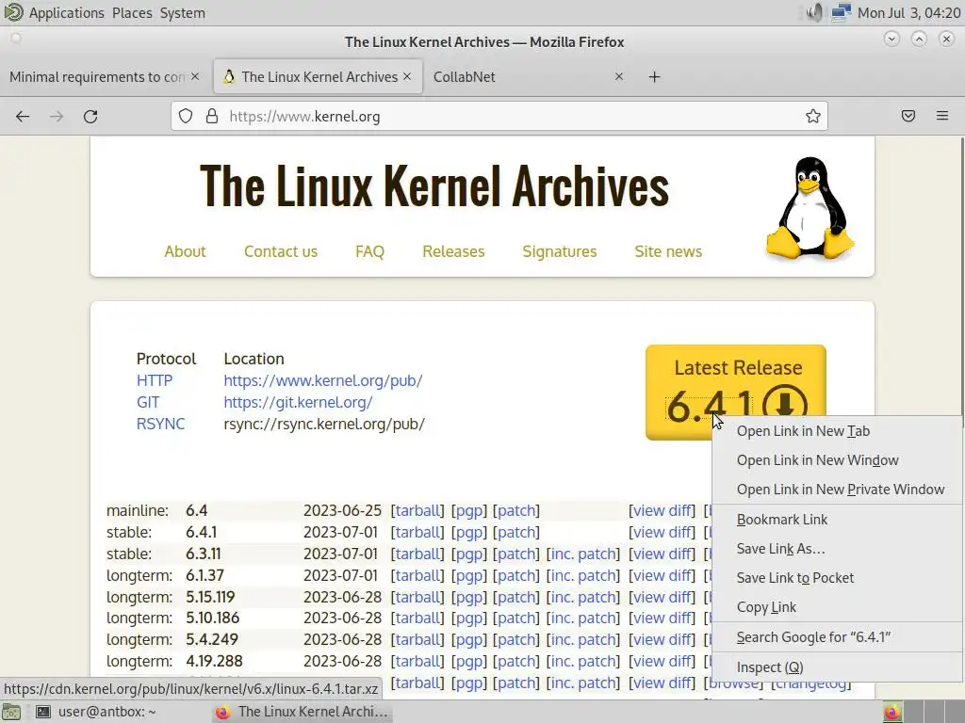This screenshot has width=965, height=723.
Task: Open the tracking protection shield icon
Action: coord(186,116)
